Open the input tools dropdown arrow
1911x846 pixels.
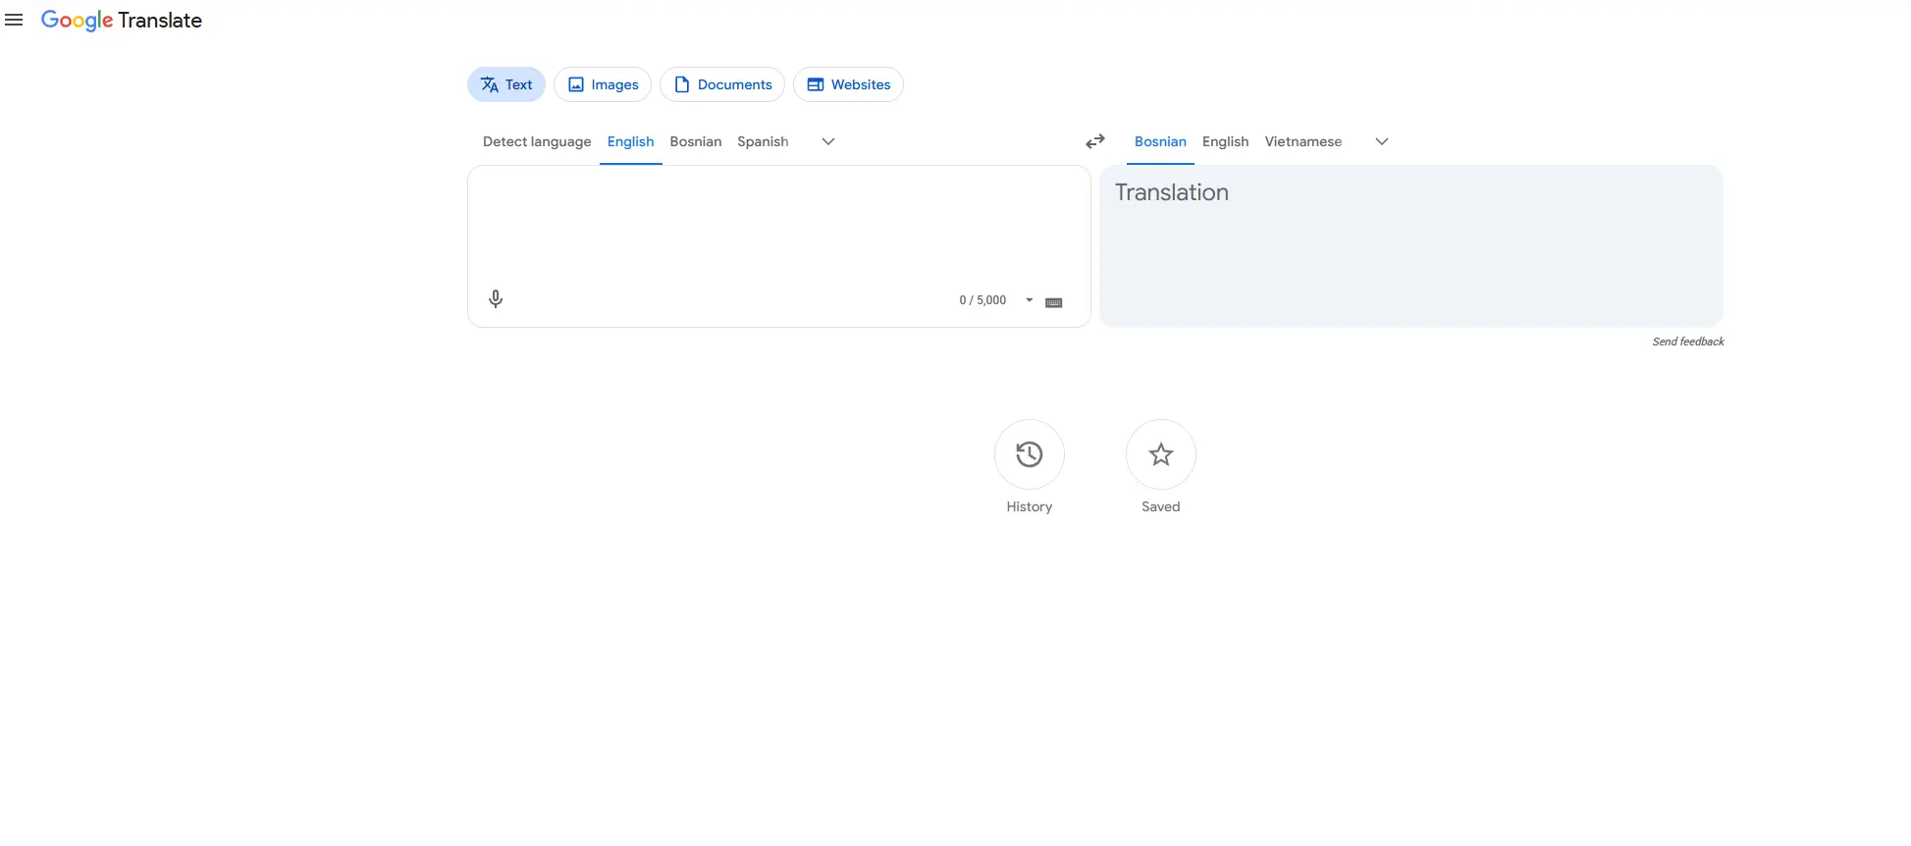[x=1029, y=300]
